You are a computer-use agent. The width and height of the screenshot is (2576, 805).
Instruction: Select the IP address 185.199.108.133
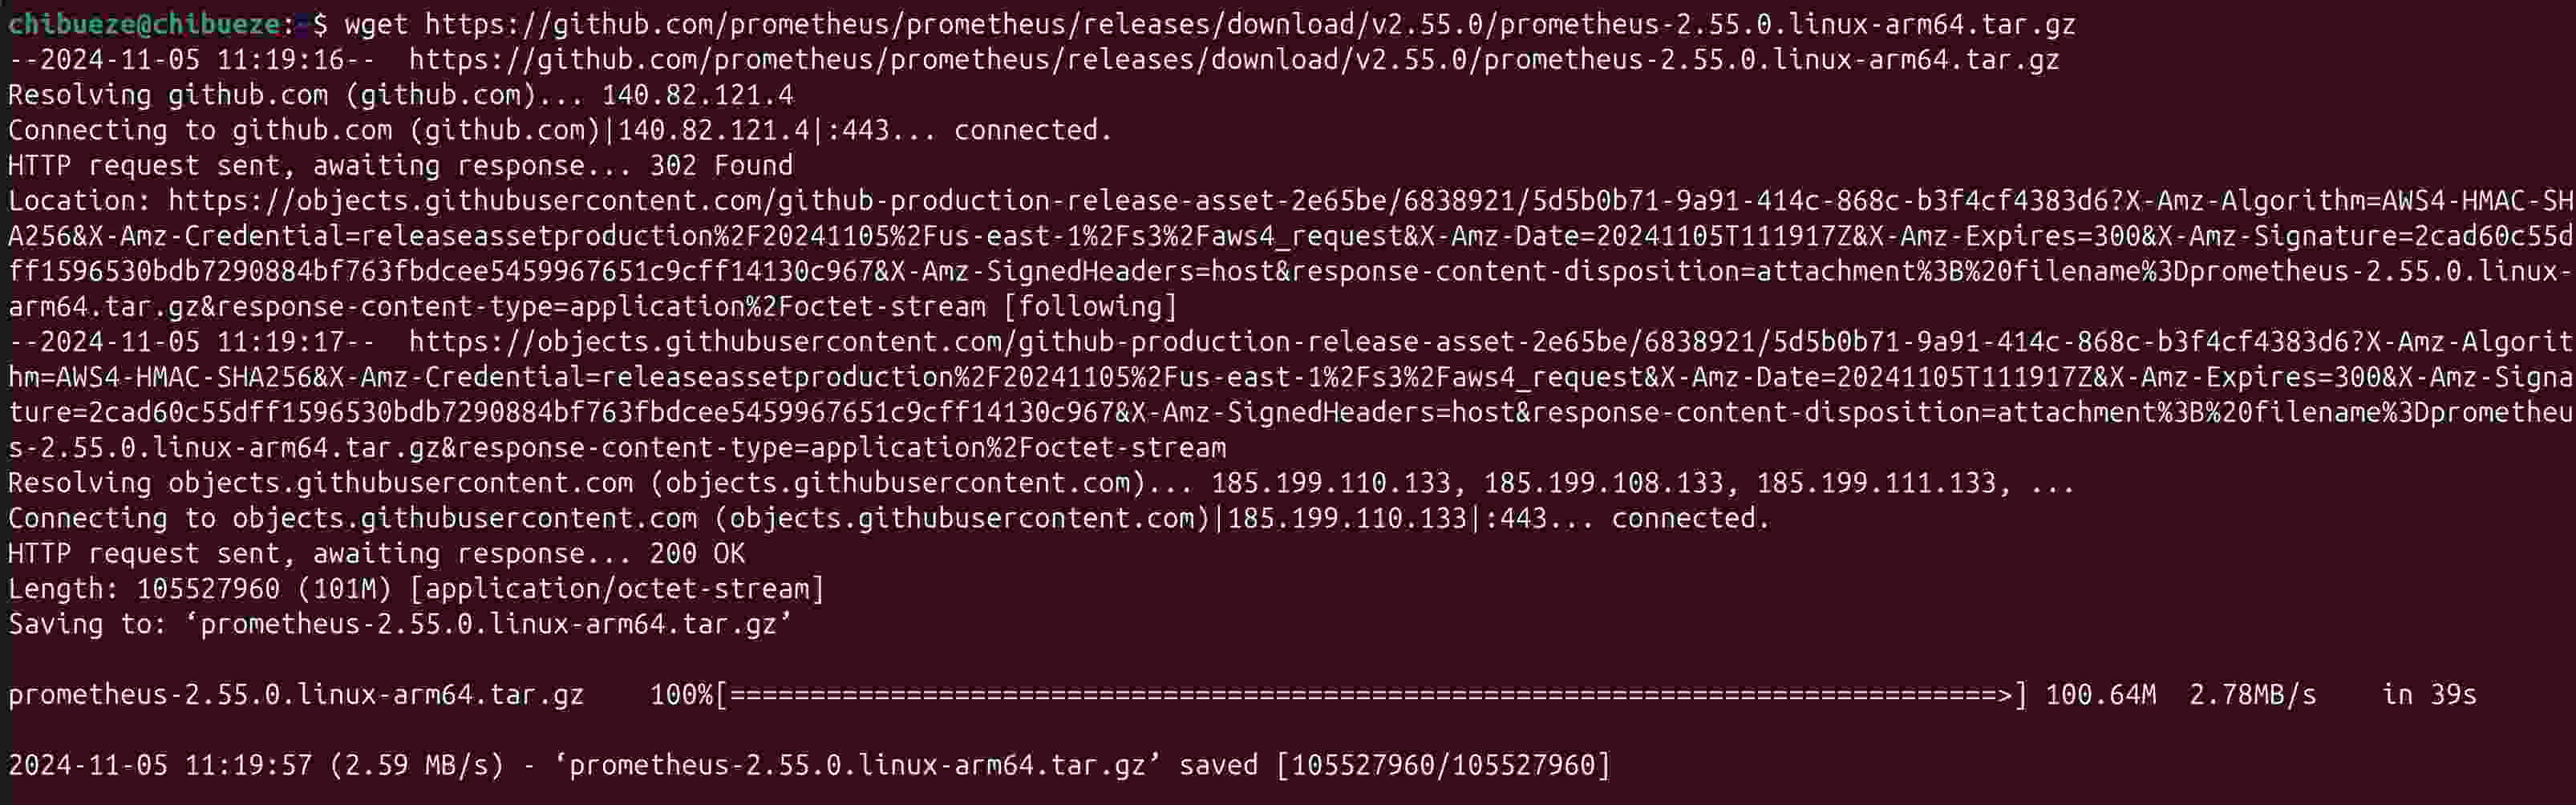(x=1603, y=484)
